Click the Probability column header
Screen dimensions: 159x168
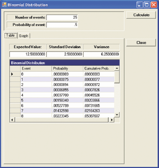pyautogui.click(x=67, y=68)
